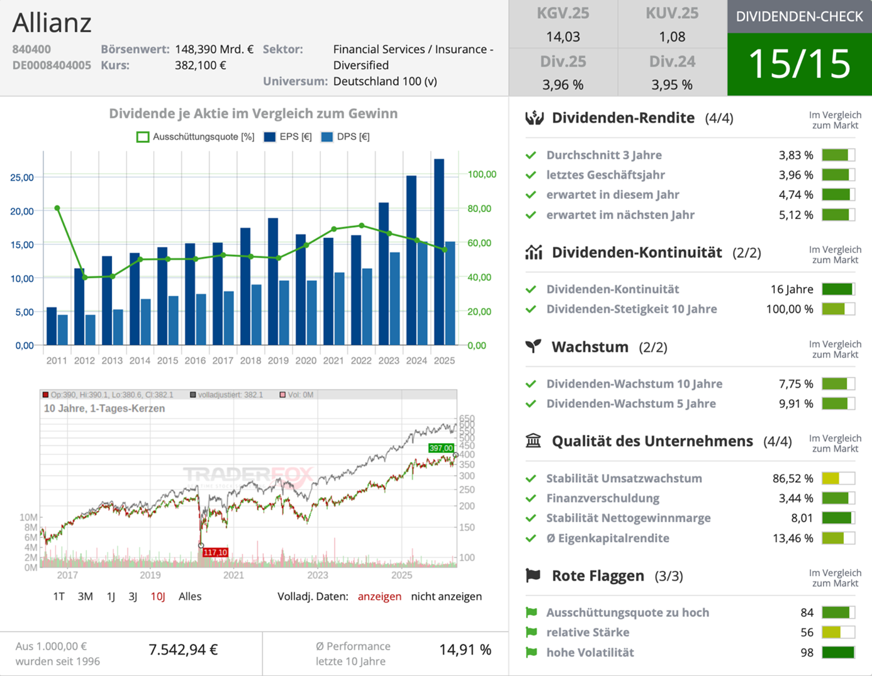
Task: Click the Dividenden-Stetigkeit 100,00 % value
Action: click(790, 309)
